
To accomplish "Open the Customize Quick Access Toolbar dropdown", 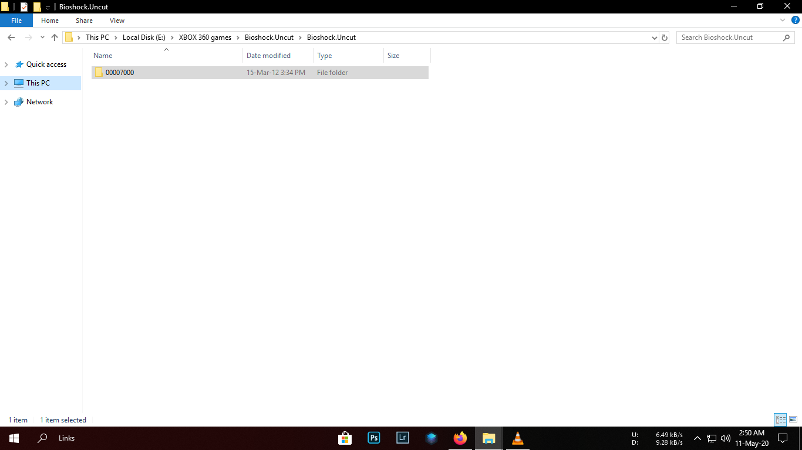I will [x=48, y=8].
